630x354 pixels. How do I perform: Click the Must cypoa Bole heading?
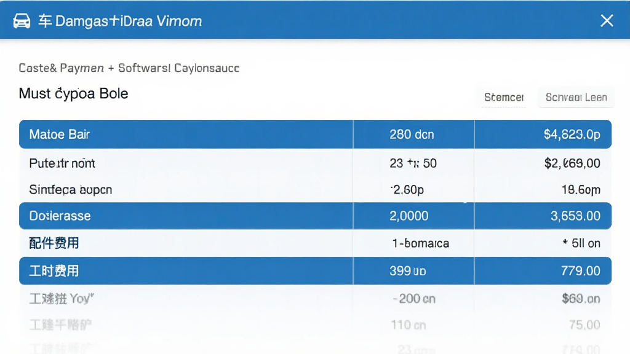coord(74,93)
